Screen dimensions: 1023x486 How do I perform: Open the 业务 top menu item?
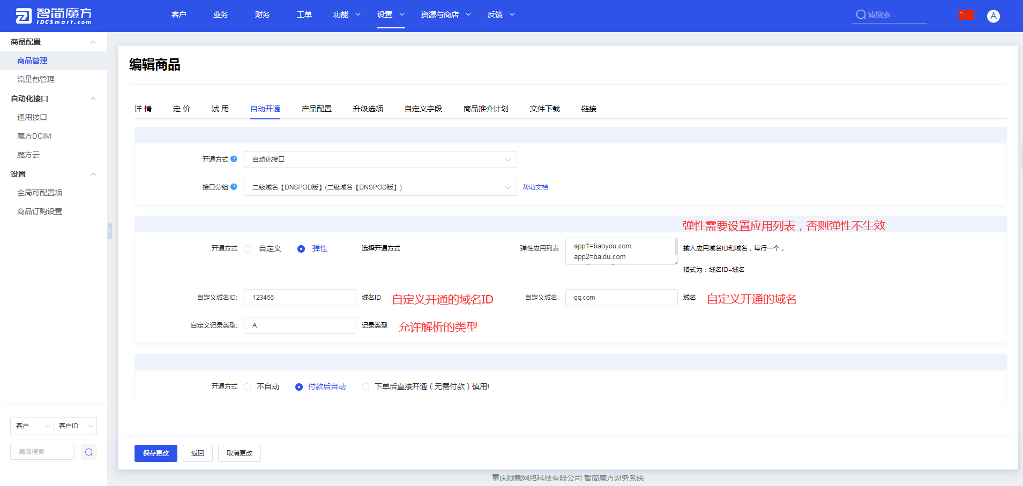(221, 14)
